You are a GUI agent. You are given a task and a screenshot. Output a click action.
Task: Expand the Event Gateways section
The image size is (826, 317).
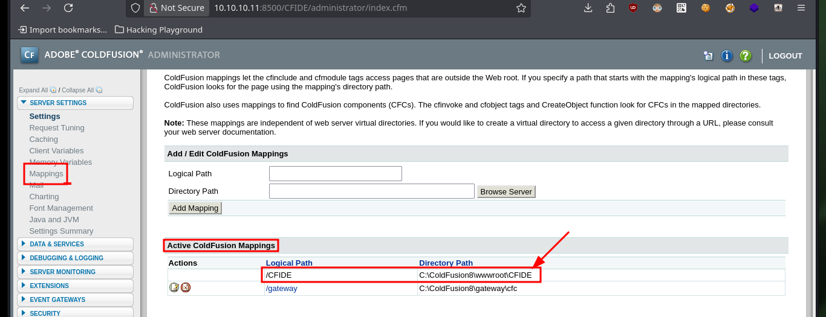point(76,299)
